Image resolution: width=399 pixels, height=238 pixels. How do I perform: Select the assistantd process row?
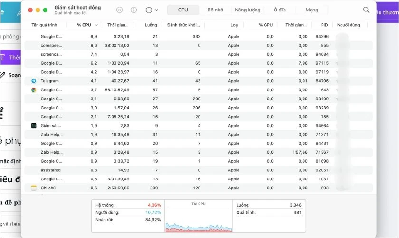(199, 170)
